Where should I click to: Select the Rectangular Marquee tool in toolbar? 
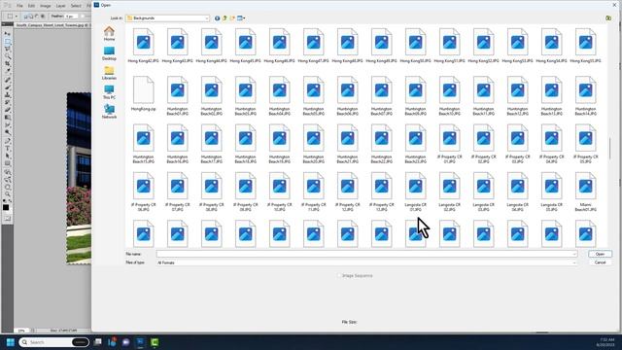(x=7, y=41)
